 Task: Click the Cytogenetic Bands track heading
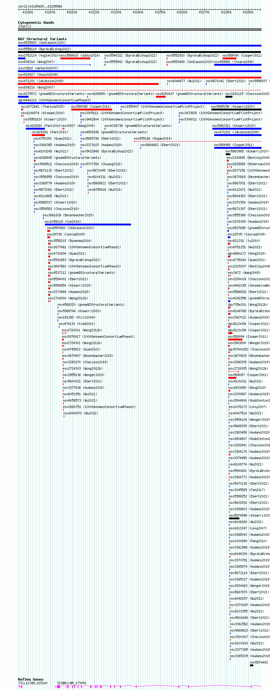point(36,23)
